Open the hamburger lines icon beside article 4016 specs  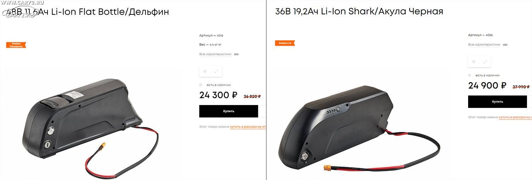click(x=236, y=54)
